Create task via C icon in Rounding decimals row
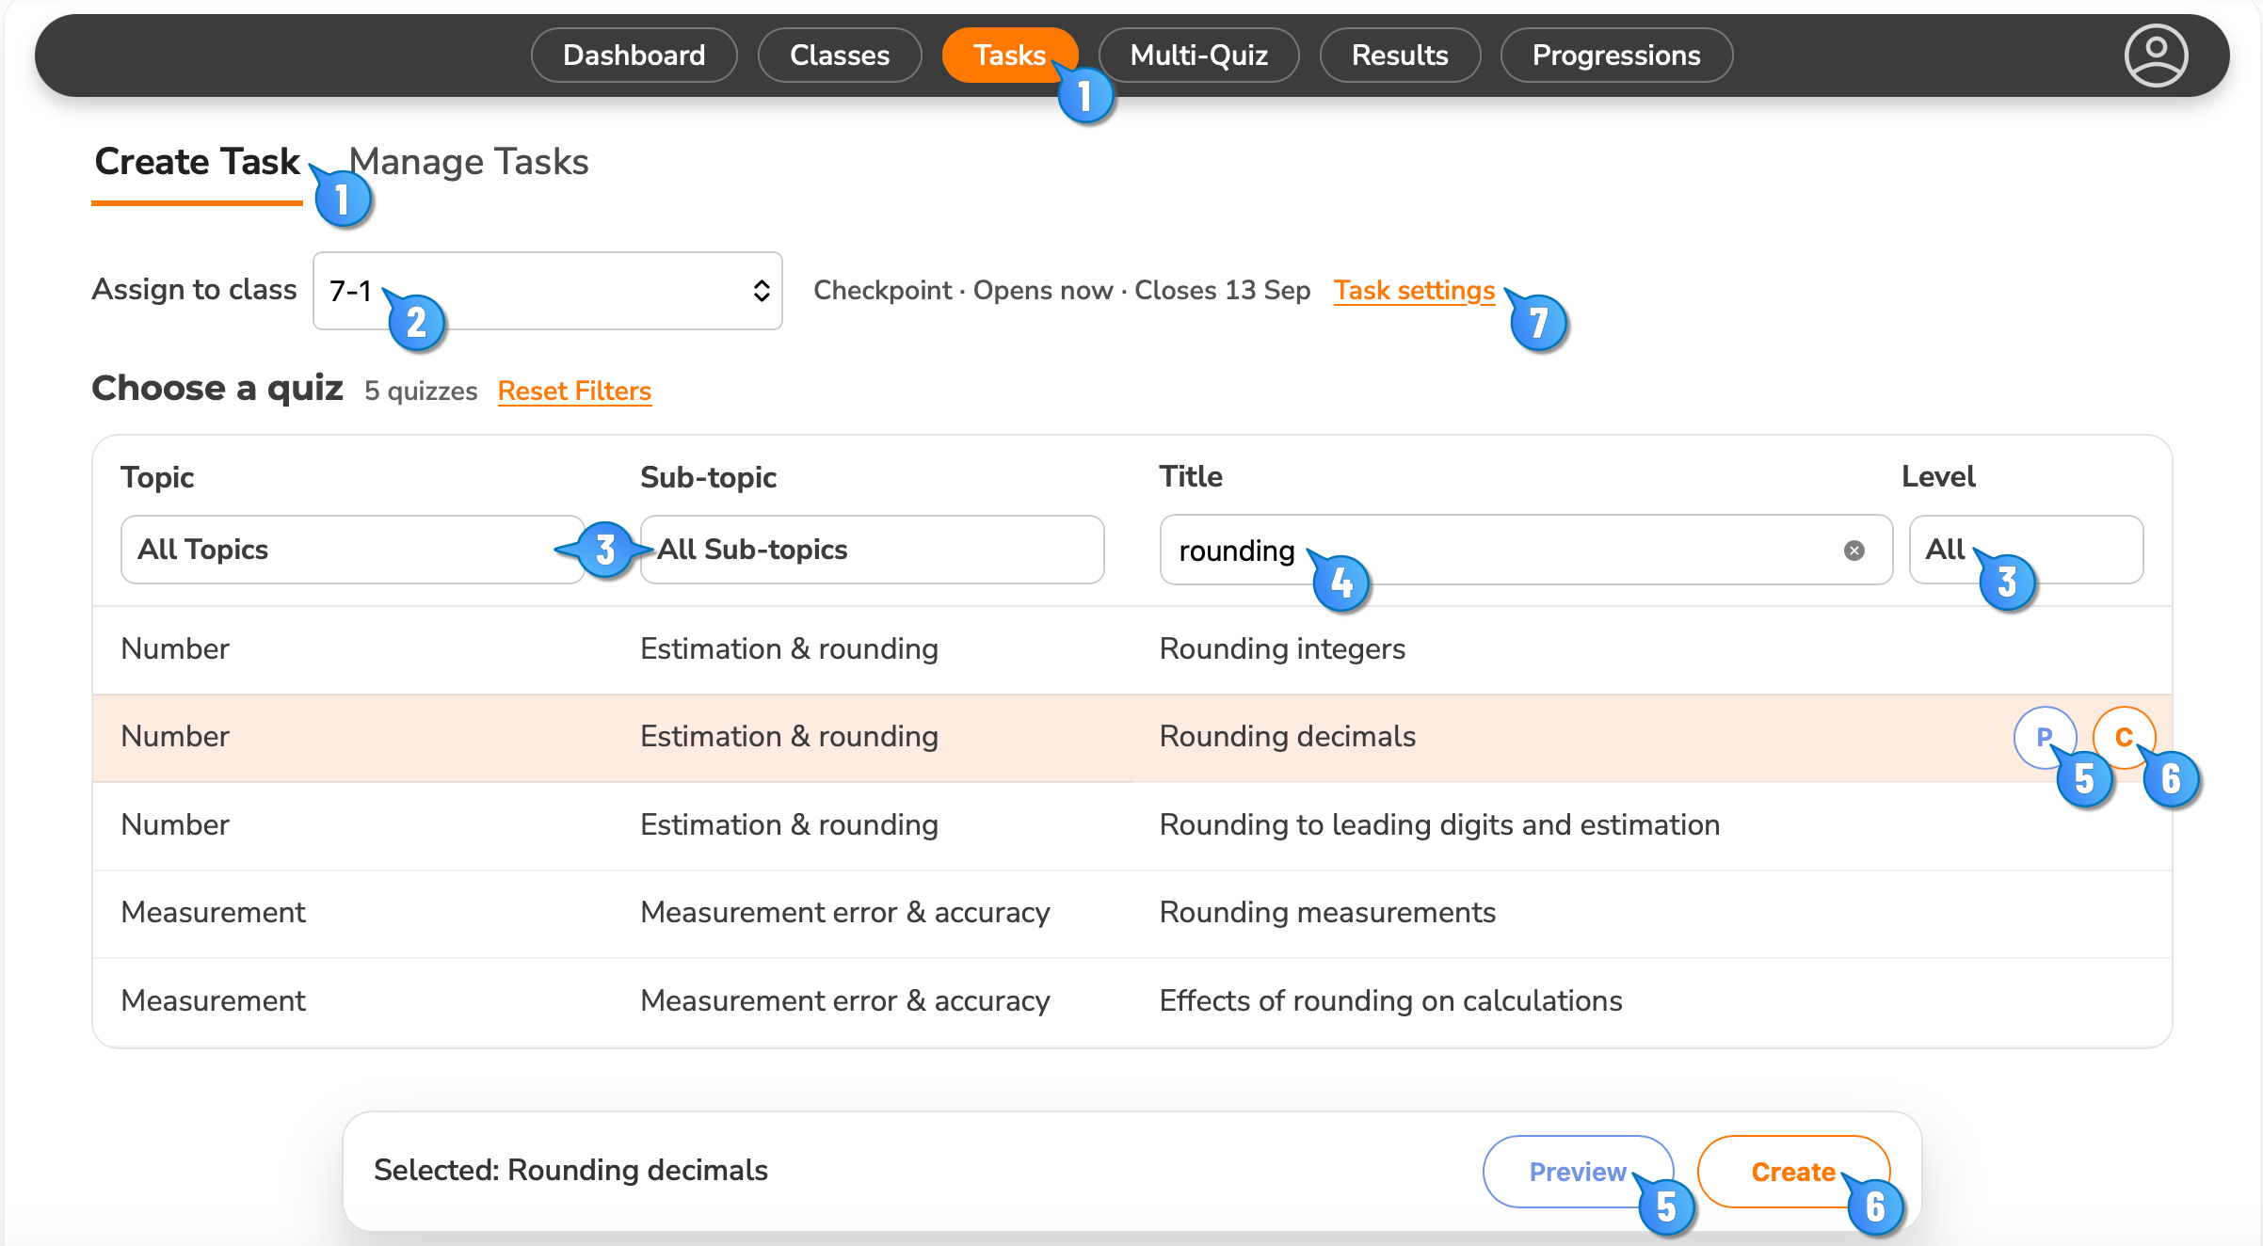The height and width of the screenshot is (1246, 2263). tap(2124, 737)
